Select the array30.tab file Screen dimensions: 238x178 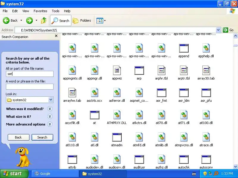[206, 73]
